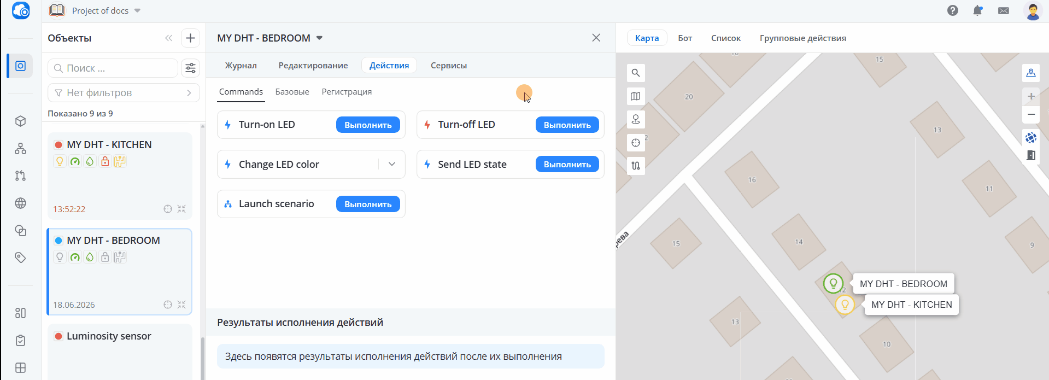Select the Objects section in left sidebar
Viewport: 1049px width, 380px height.
(x=20, y=66)
